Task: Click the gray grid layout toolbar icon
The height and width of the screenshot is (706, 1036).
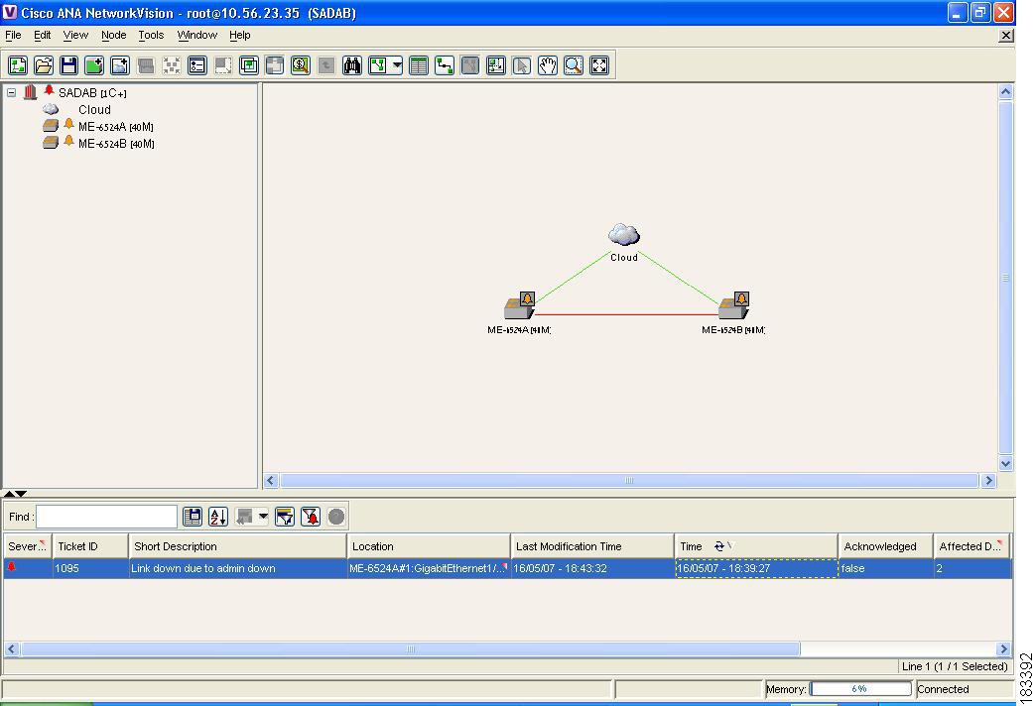Action: [275, 65]
